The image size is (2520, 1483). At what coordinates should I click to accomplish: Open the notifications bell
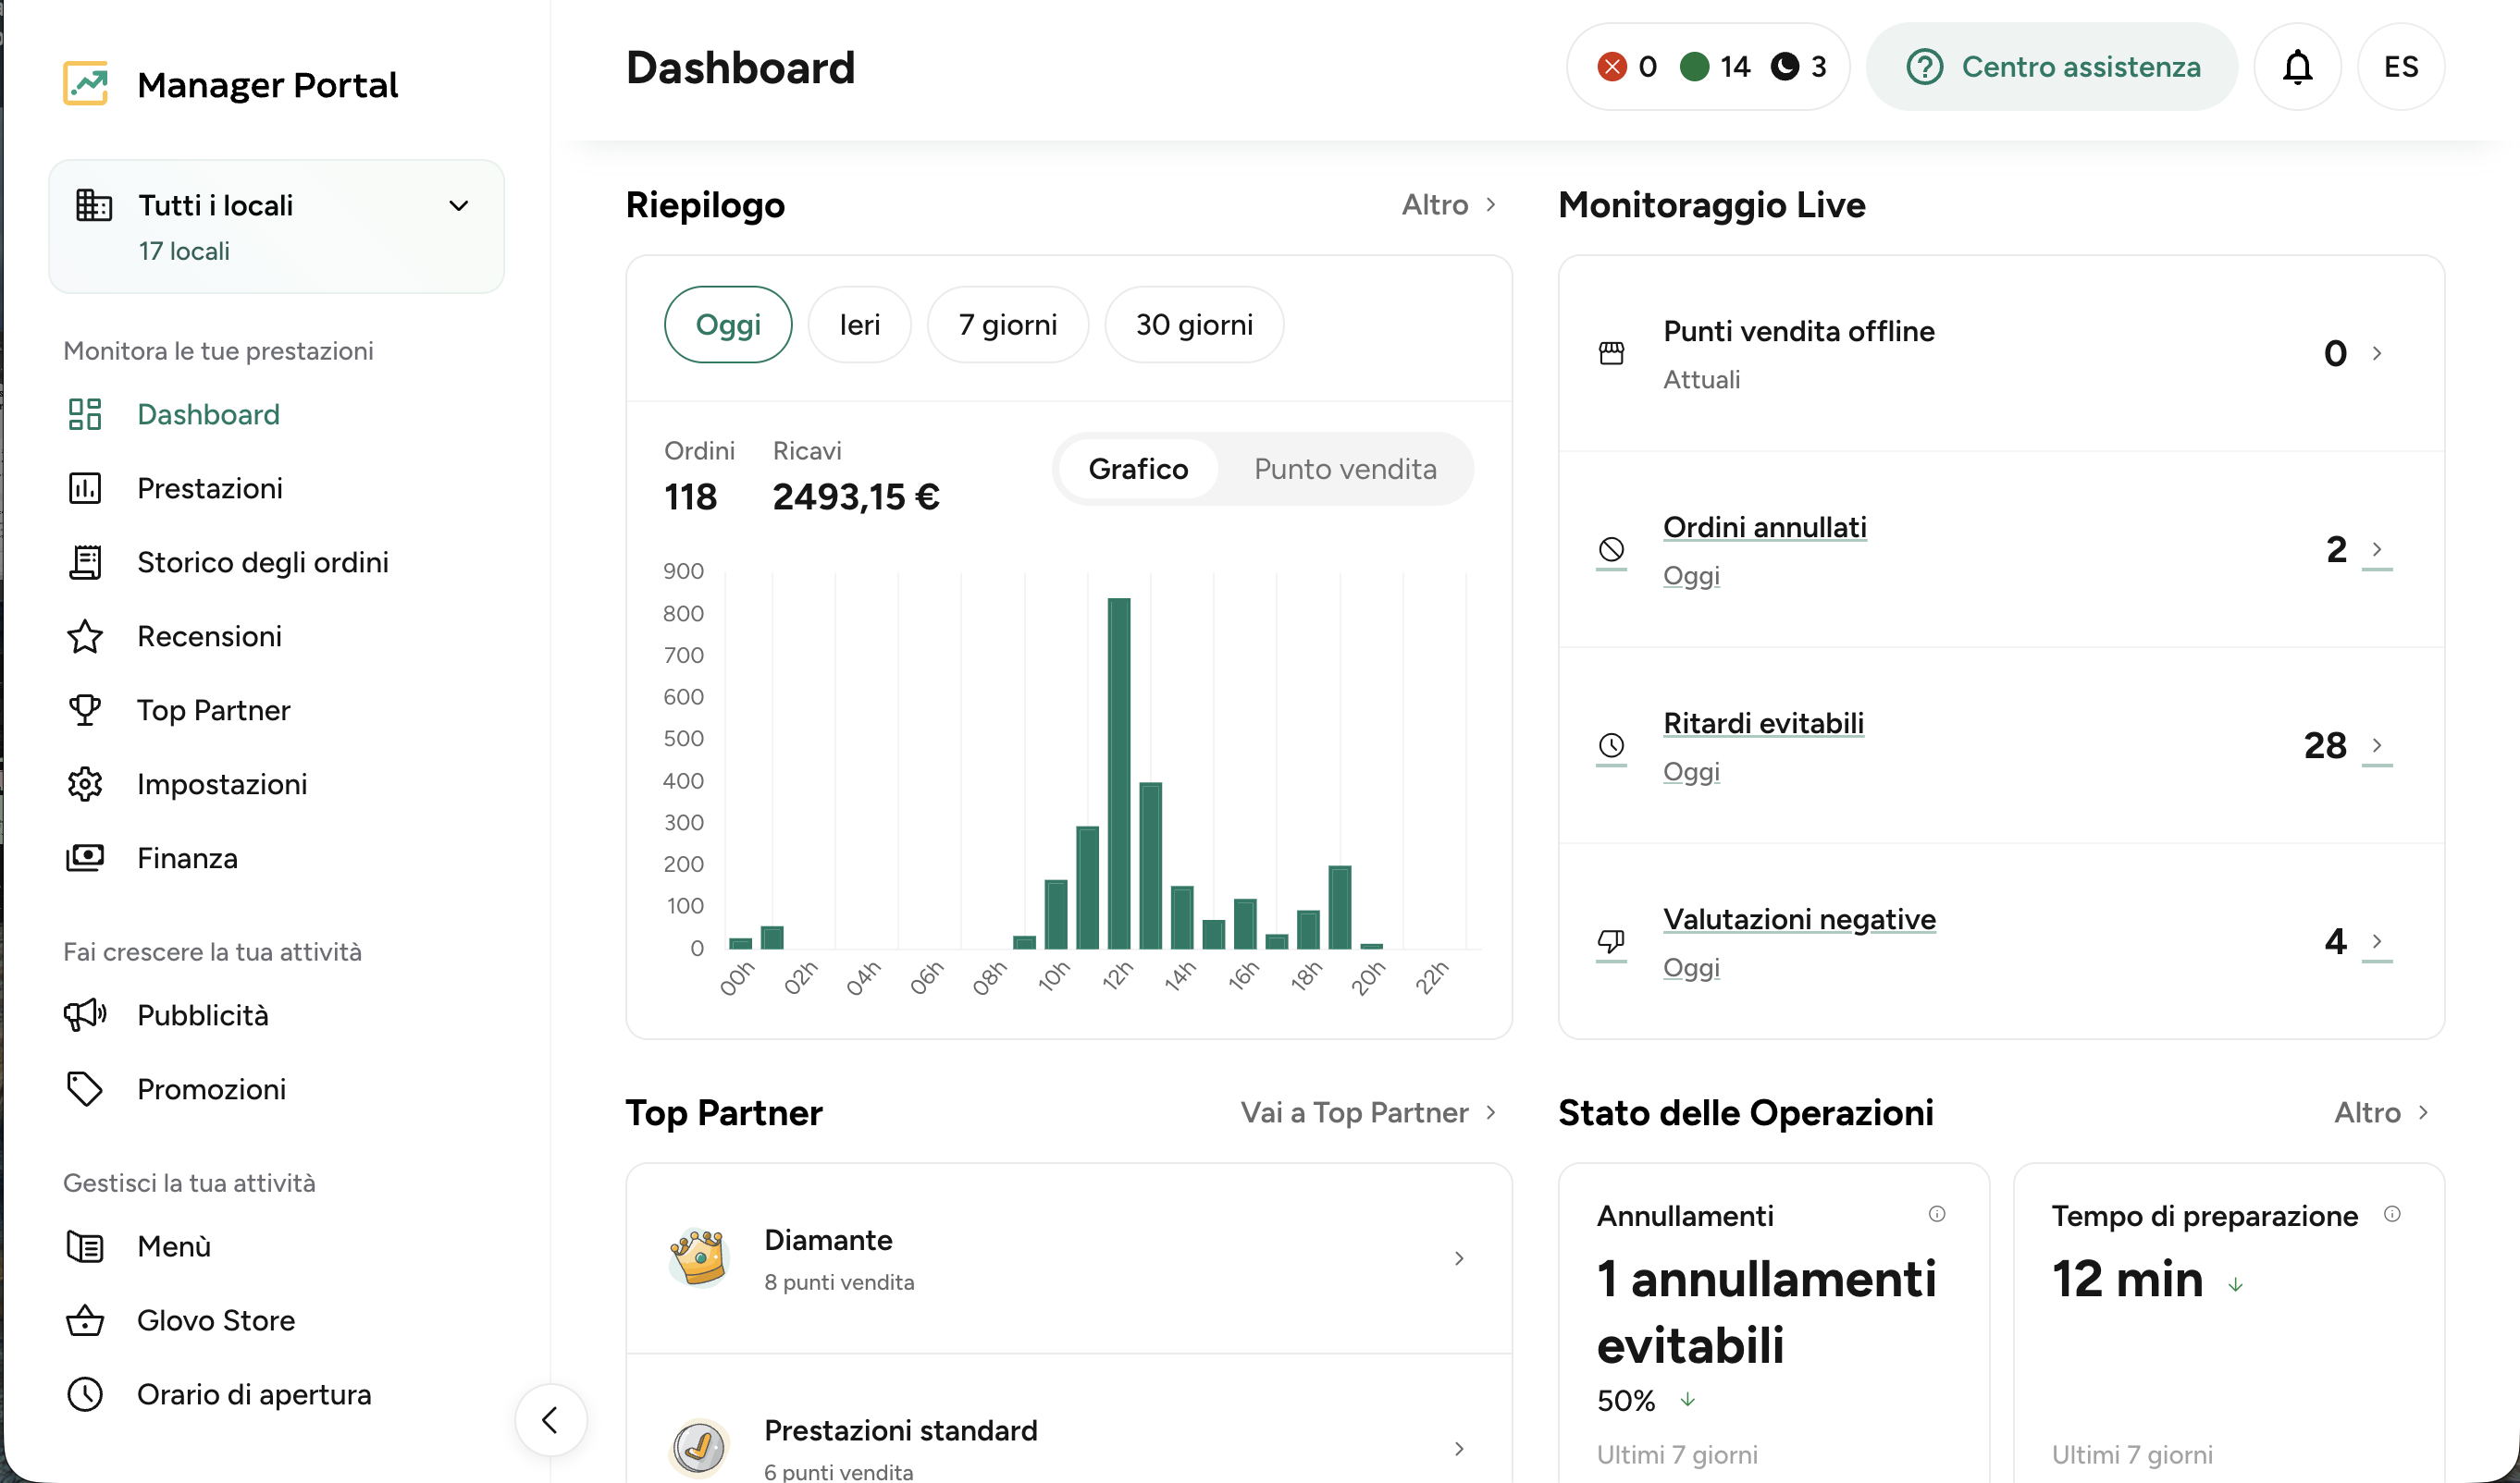(x=2297, y=67)
